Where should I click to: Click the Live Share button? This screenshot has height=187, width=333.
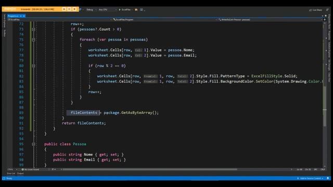click(316, 10)
